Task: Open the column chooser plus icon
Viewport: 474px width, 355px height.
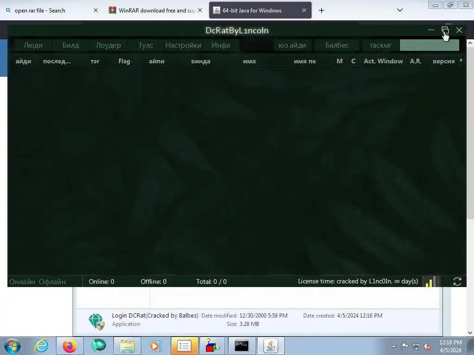Action: coord(461,61)
